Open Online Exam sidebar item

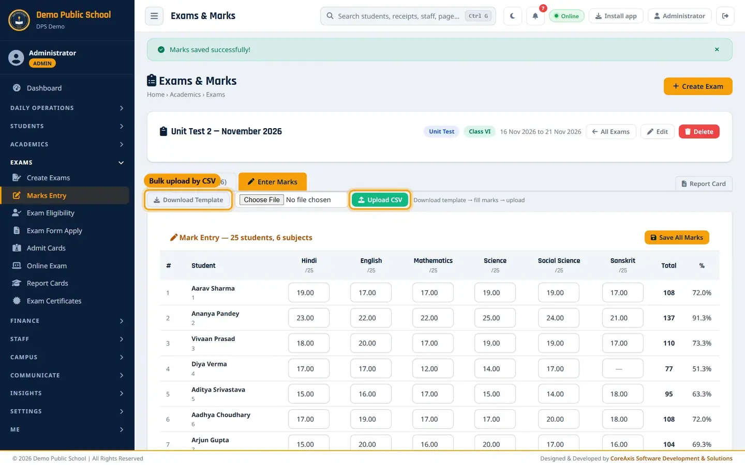(x=65, y=266)
